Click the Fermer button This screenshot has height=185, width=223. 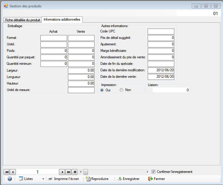point(157,179)
